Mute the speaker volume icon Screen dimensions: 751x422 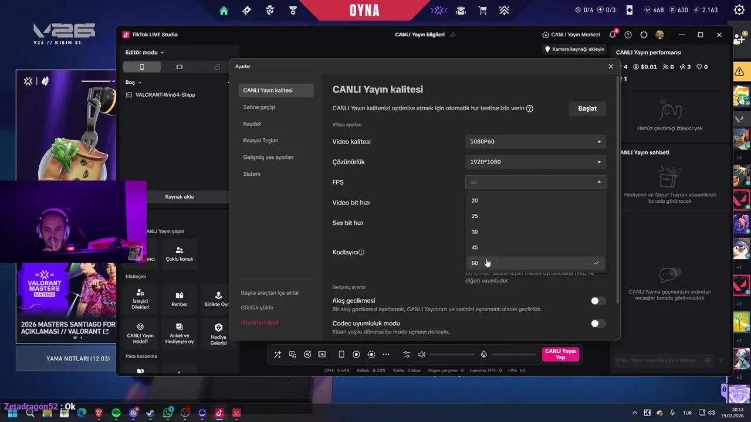point(421,355)
